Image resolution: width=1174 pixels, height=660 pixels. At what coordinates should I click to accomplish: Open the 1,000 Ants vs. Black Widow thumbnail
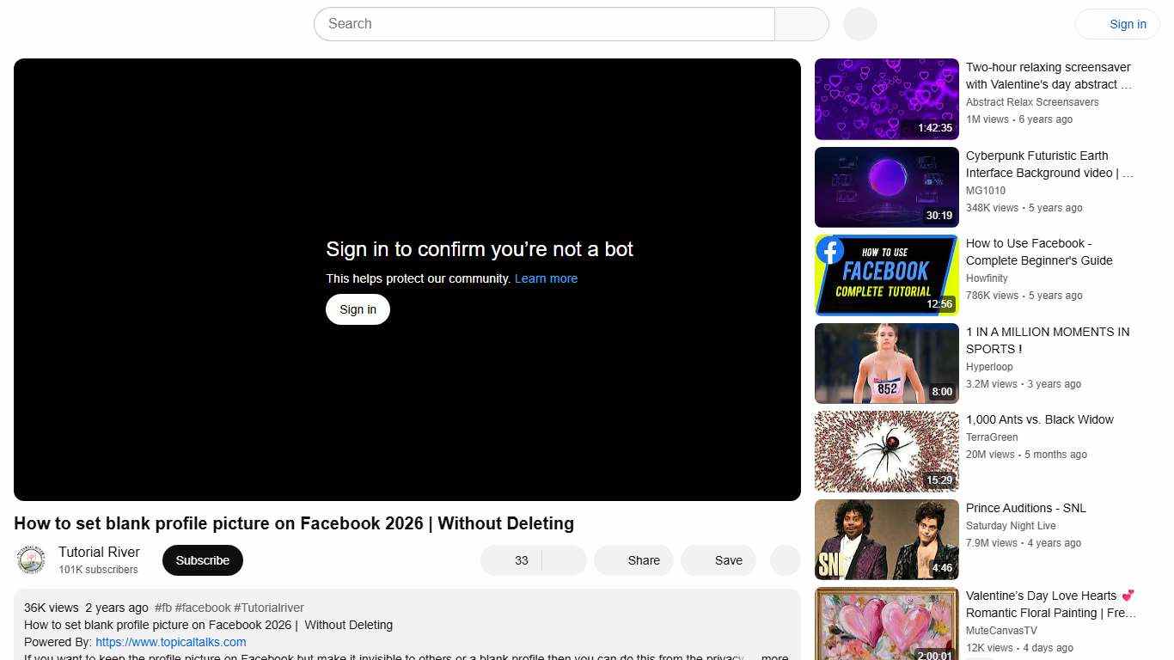886,450
